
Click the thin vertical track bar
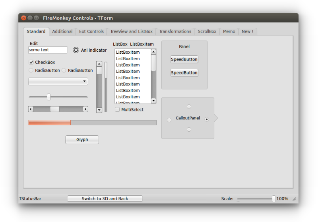click(106, 87)
